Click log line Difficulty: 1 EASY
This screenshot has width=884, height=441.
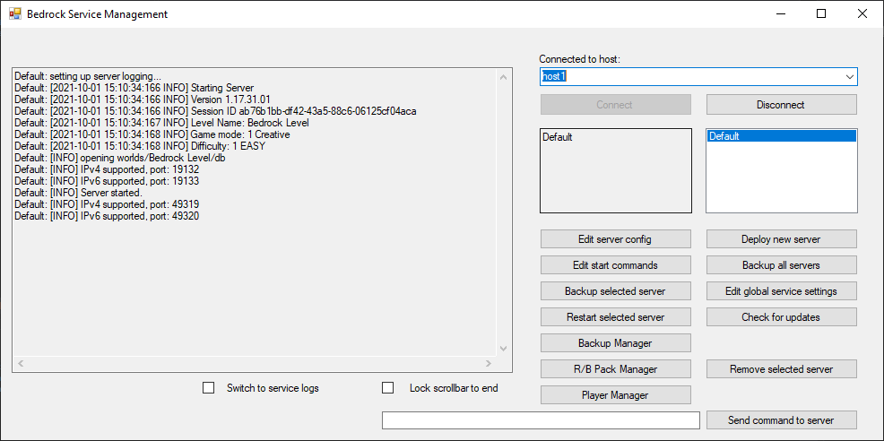click(x=140, y=146)
